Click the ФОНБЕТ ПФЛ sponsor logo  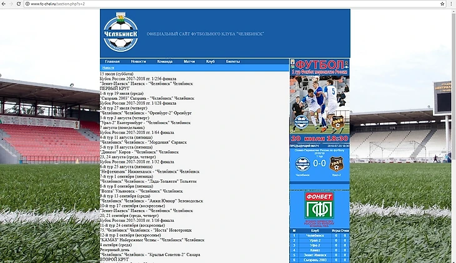point(319,206)
